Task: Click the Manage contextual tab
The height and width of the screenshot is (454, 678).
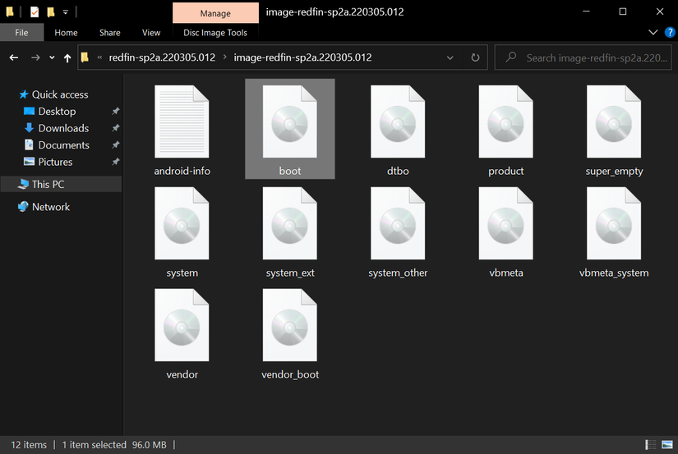Action: pyautogui.click(x=215, y=13)
